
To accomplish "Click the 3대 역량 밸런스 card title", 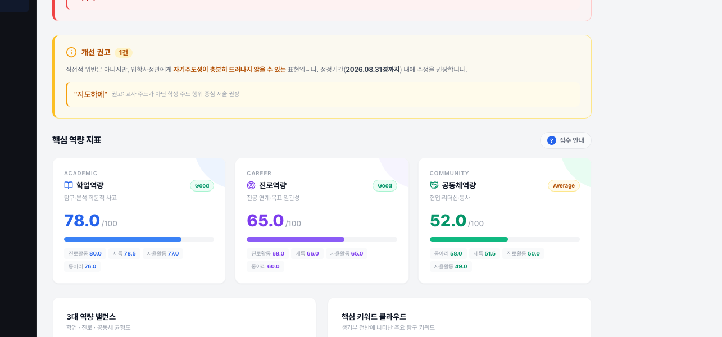I will click(91, 317).
